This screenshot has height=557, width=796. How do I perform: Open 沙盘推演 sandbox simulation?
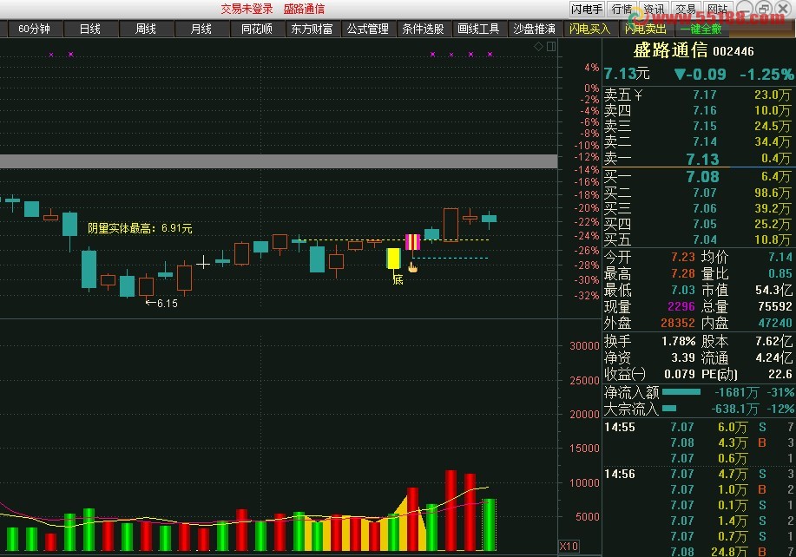click(x=534, y=29)
